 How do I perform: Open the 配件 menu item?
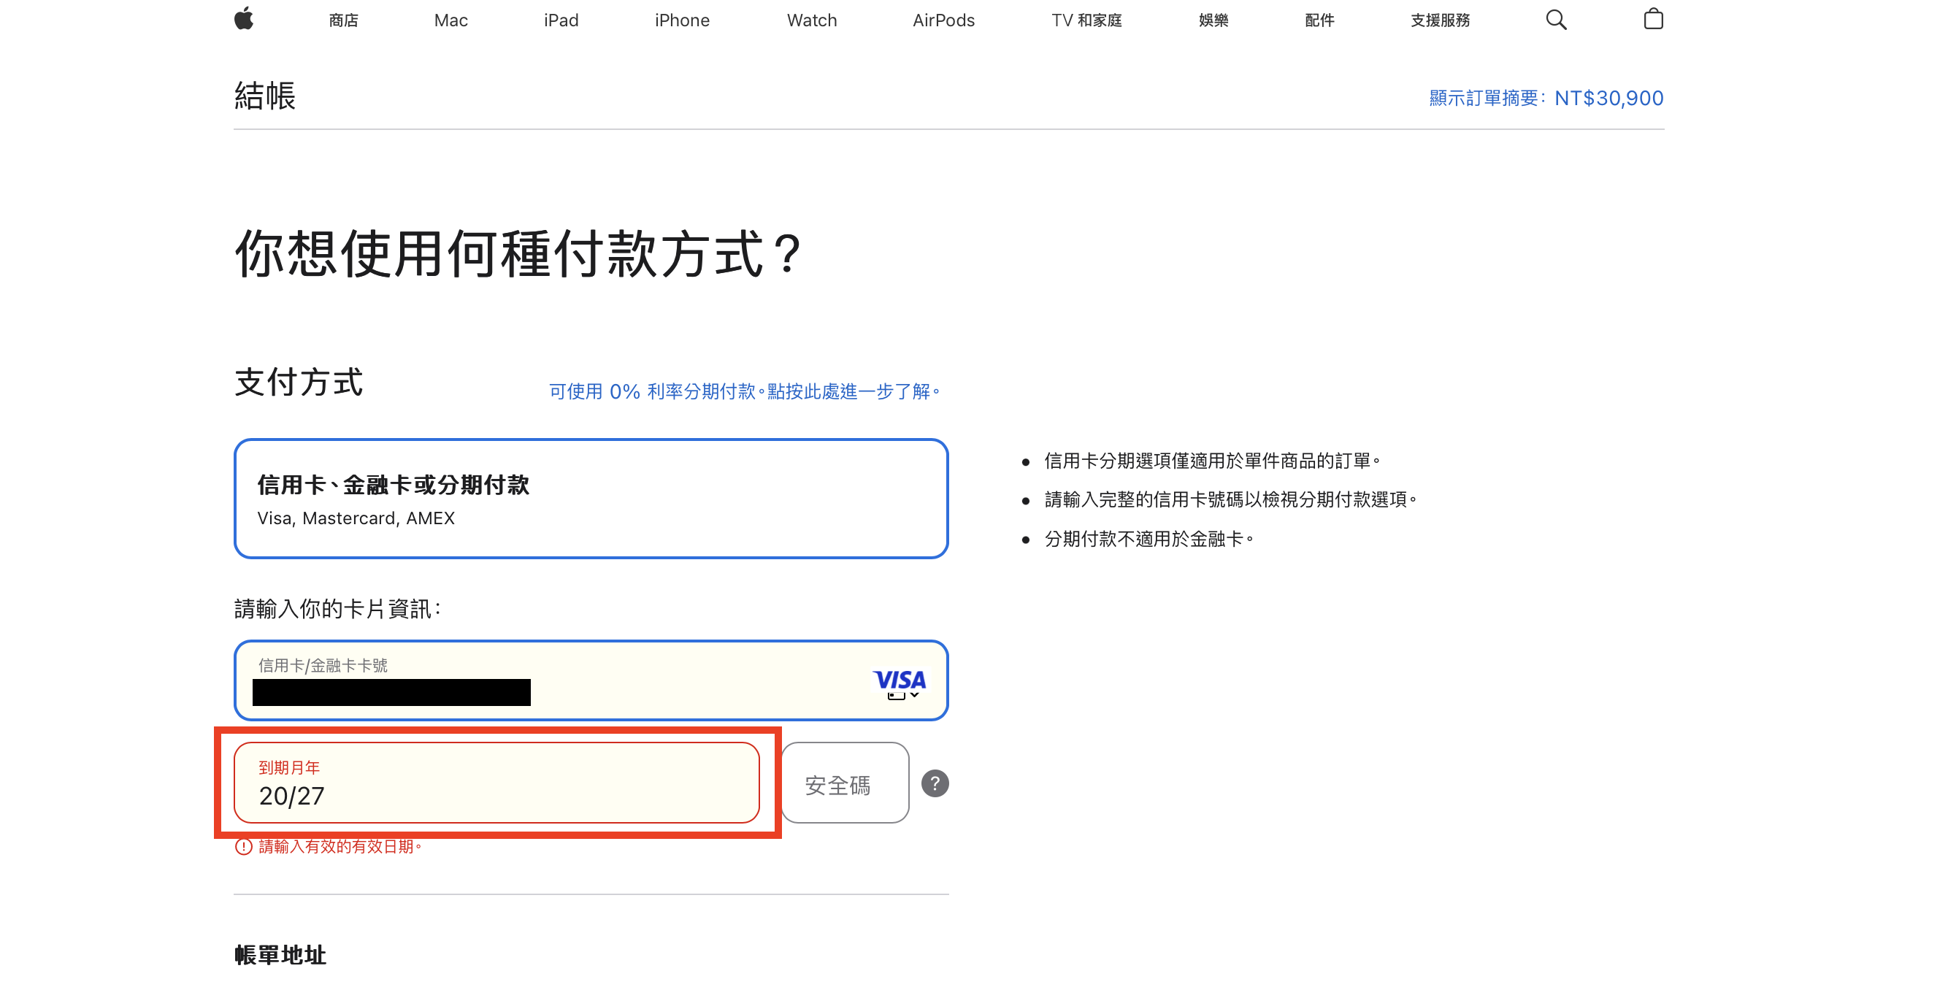tap(1319, 20)
